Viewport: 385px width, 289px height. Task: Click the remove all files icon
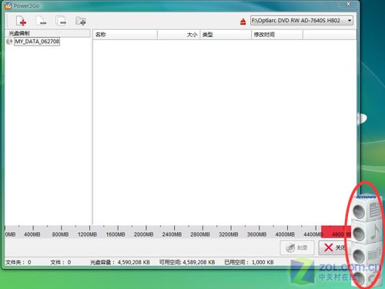point(61,21)
